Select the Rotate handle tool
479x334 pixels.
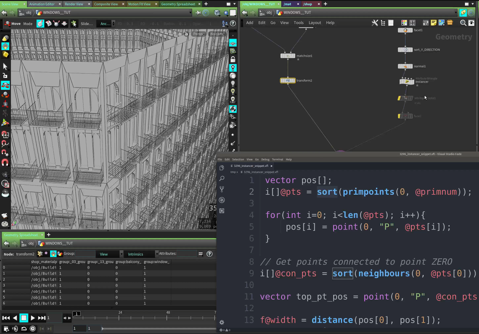[5, 95]
